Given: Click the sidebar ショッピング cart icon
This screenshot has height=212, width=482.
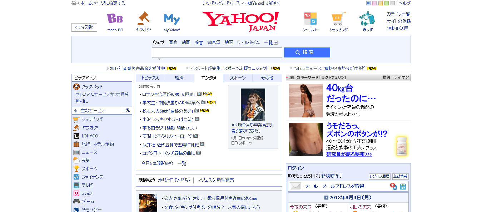Looking at the screenshot, I should coord(76,120).
